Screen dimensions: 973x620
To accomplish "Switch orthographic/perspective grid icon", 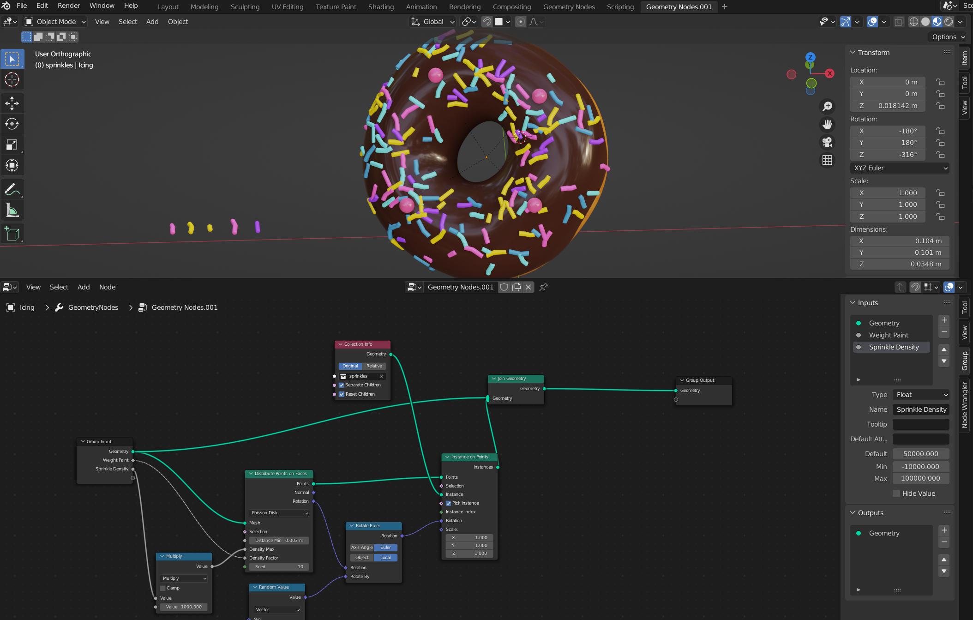I will [x=827, y=160].
